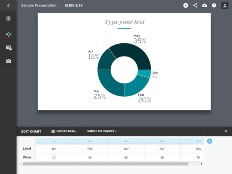The height and width of the screenshot is (174, 232).
Task: Click Sample Presentation title
Action: click(39, 5)
